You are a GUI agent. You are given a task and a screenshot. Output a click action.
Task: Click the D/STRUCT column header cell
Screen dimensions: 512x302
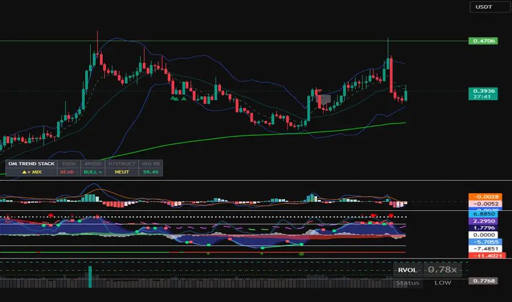pos(122,164)
